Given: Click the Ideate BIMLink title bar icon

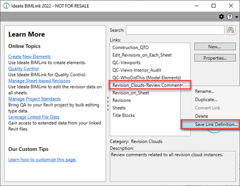Looking at the screenshot, I should click(6, 6).
